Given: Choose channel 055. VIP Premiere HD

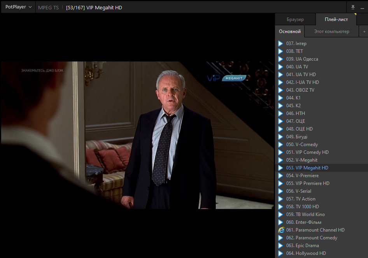Looking at the screenshot, I should 322,183.
